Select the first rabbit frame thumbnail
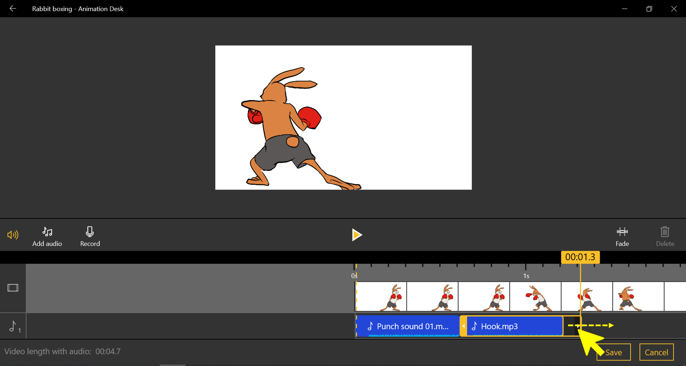The height and width of the screenshot is (366, 686). pyautogui.click(x=381, y=297)
